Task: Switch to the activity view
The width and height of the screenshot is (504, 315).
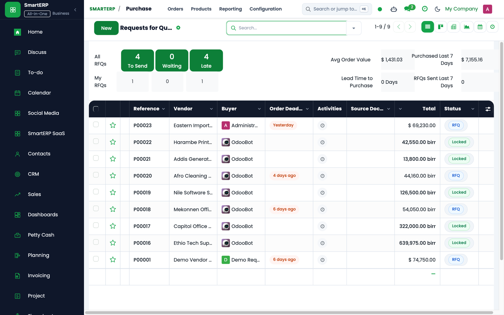Action: [x=492, y=27]
